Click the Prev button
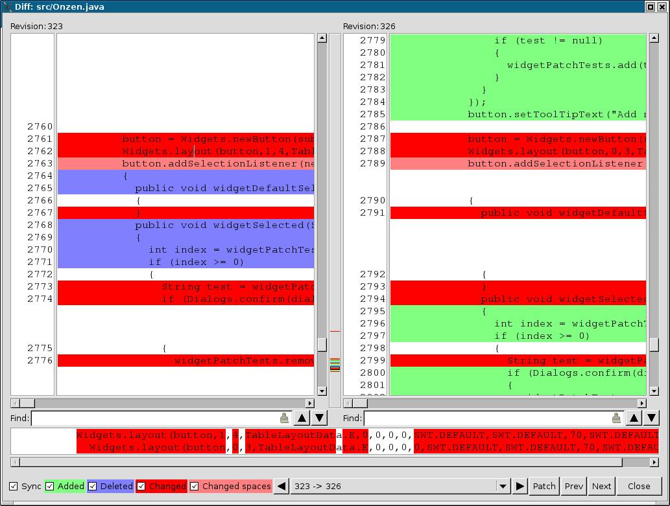The width and height of the screenshot is (670, 506). tap(573, 486)
